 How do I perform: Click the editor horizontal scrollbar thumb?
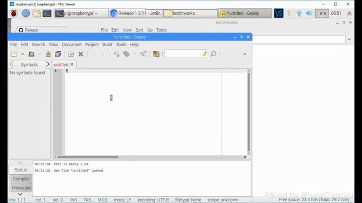[x=88, y=157]
